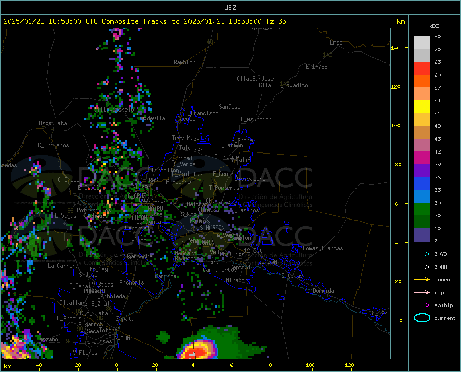Pick the 30 dBZ green swatch
Viewport: 461px width, 372px height.
coord(422,209)
